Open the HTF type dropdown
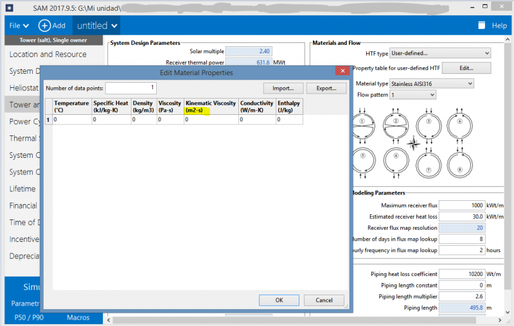The width and height of the screenshot is (514, 326). point(441,53)
